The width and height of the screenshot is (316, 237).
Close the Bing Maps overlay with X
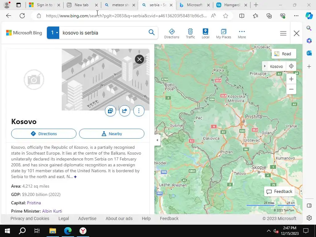(x=297, y=33)
